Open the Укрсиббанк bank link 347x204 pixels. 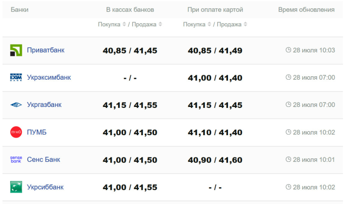45,187
